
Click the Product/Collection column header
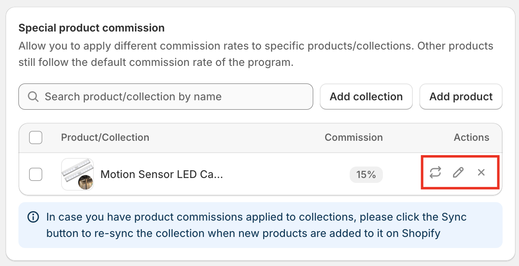(105, 138)
